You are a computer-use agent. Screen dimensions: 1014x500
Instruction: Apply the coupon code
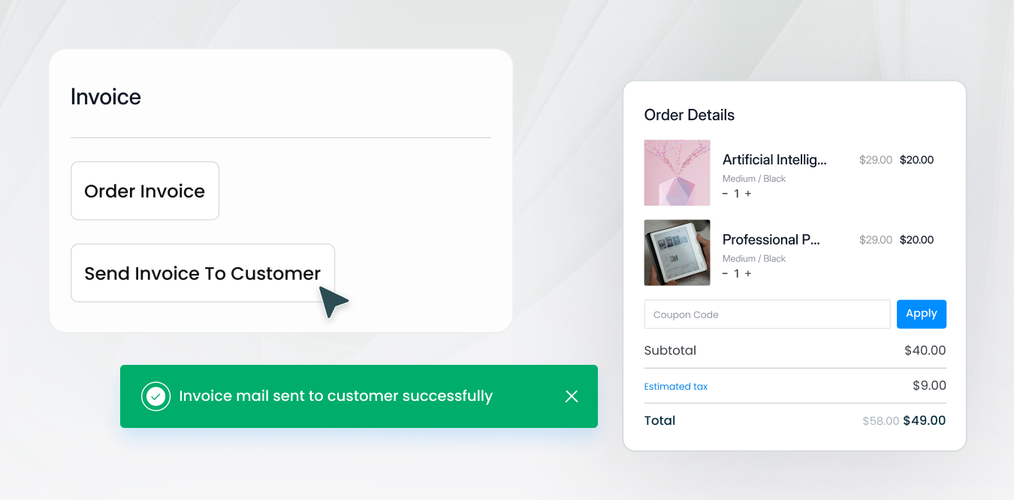tap(921, 314)
